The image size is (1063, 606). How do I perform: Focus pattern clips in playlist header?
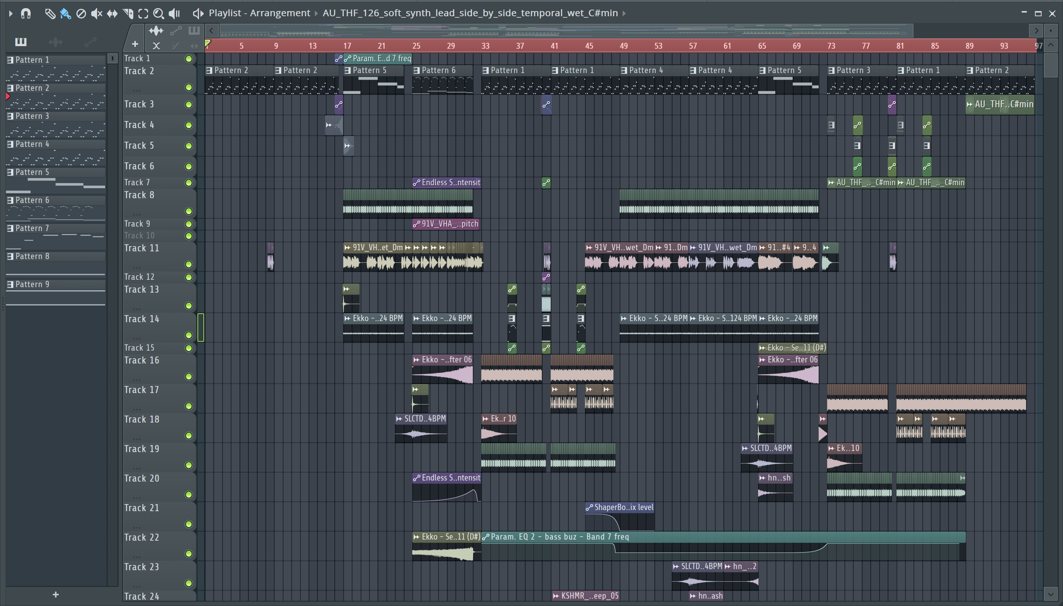click(195, 30)
